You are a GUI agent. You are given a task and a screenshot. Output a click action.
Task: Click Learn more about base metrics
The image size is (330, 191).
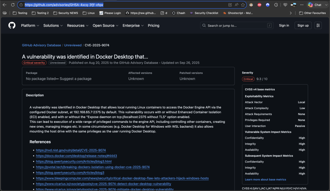(x=266, y=179)
